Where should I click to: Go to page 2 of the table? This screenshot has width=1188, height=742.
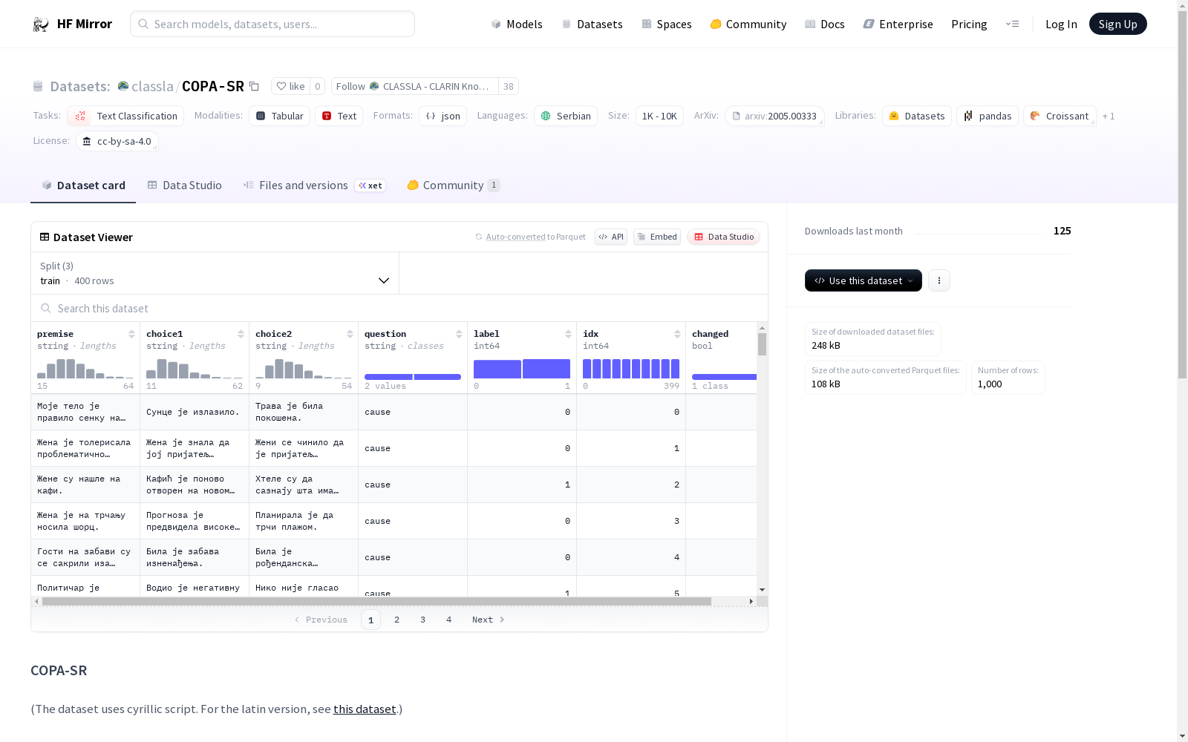396,620
